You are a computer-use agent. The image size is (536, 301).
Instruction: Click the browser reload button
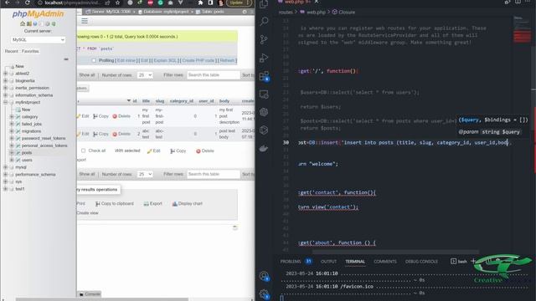tap(28, 3)
